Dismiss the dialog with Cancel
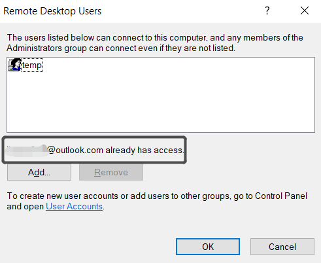 coord(282,247)
